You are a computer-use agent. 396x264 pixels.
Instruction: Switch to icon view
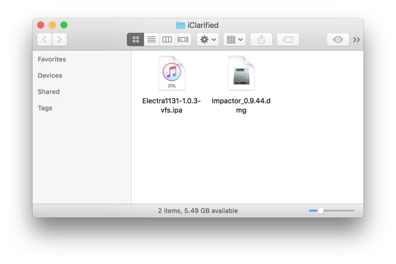(136, 40)
